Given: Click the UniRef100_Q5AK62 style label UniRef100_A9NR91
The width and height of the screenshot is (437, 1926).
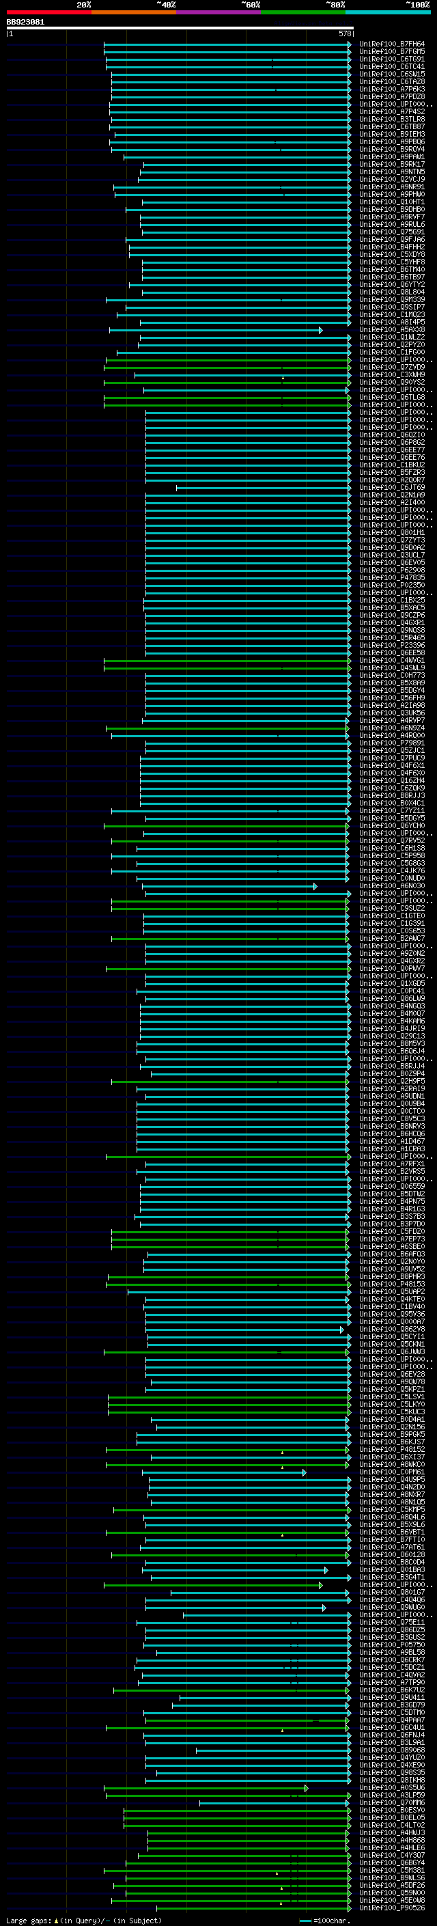Looking at the screenshot, I should pos(391,187).
